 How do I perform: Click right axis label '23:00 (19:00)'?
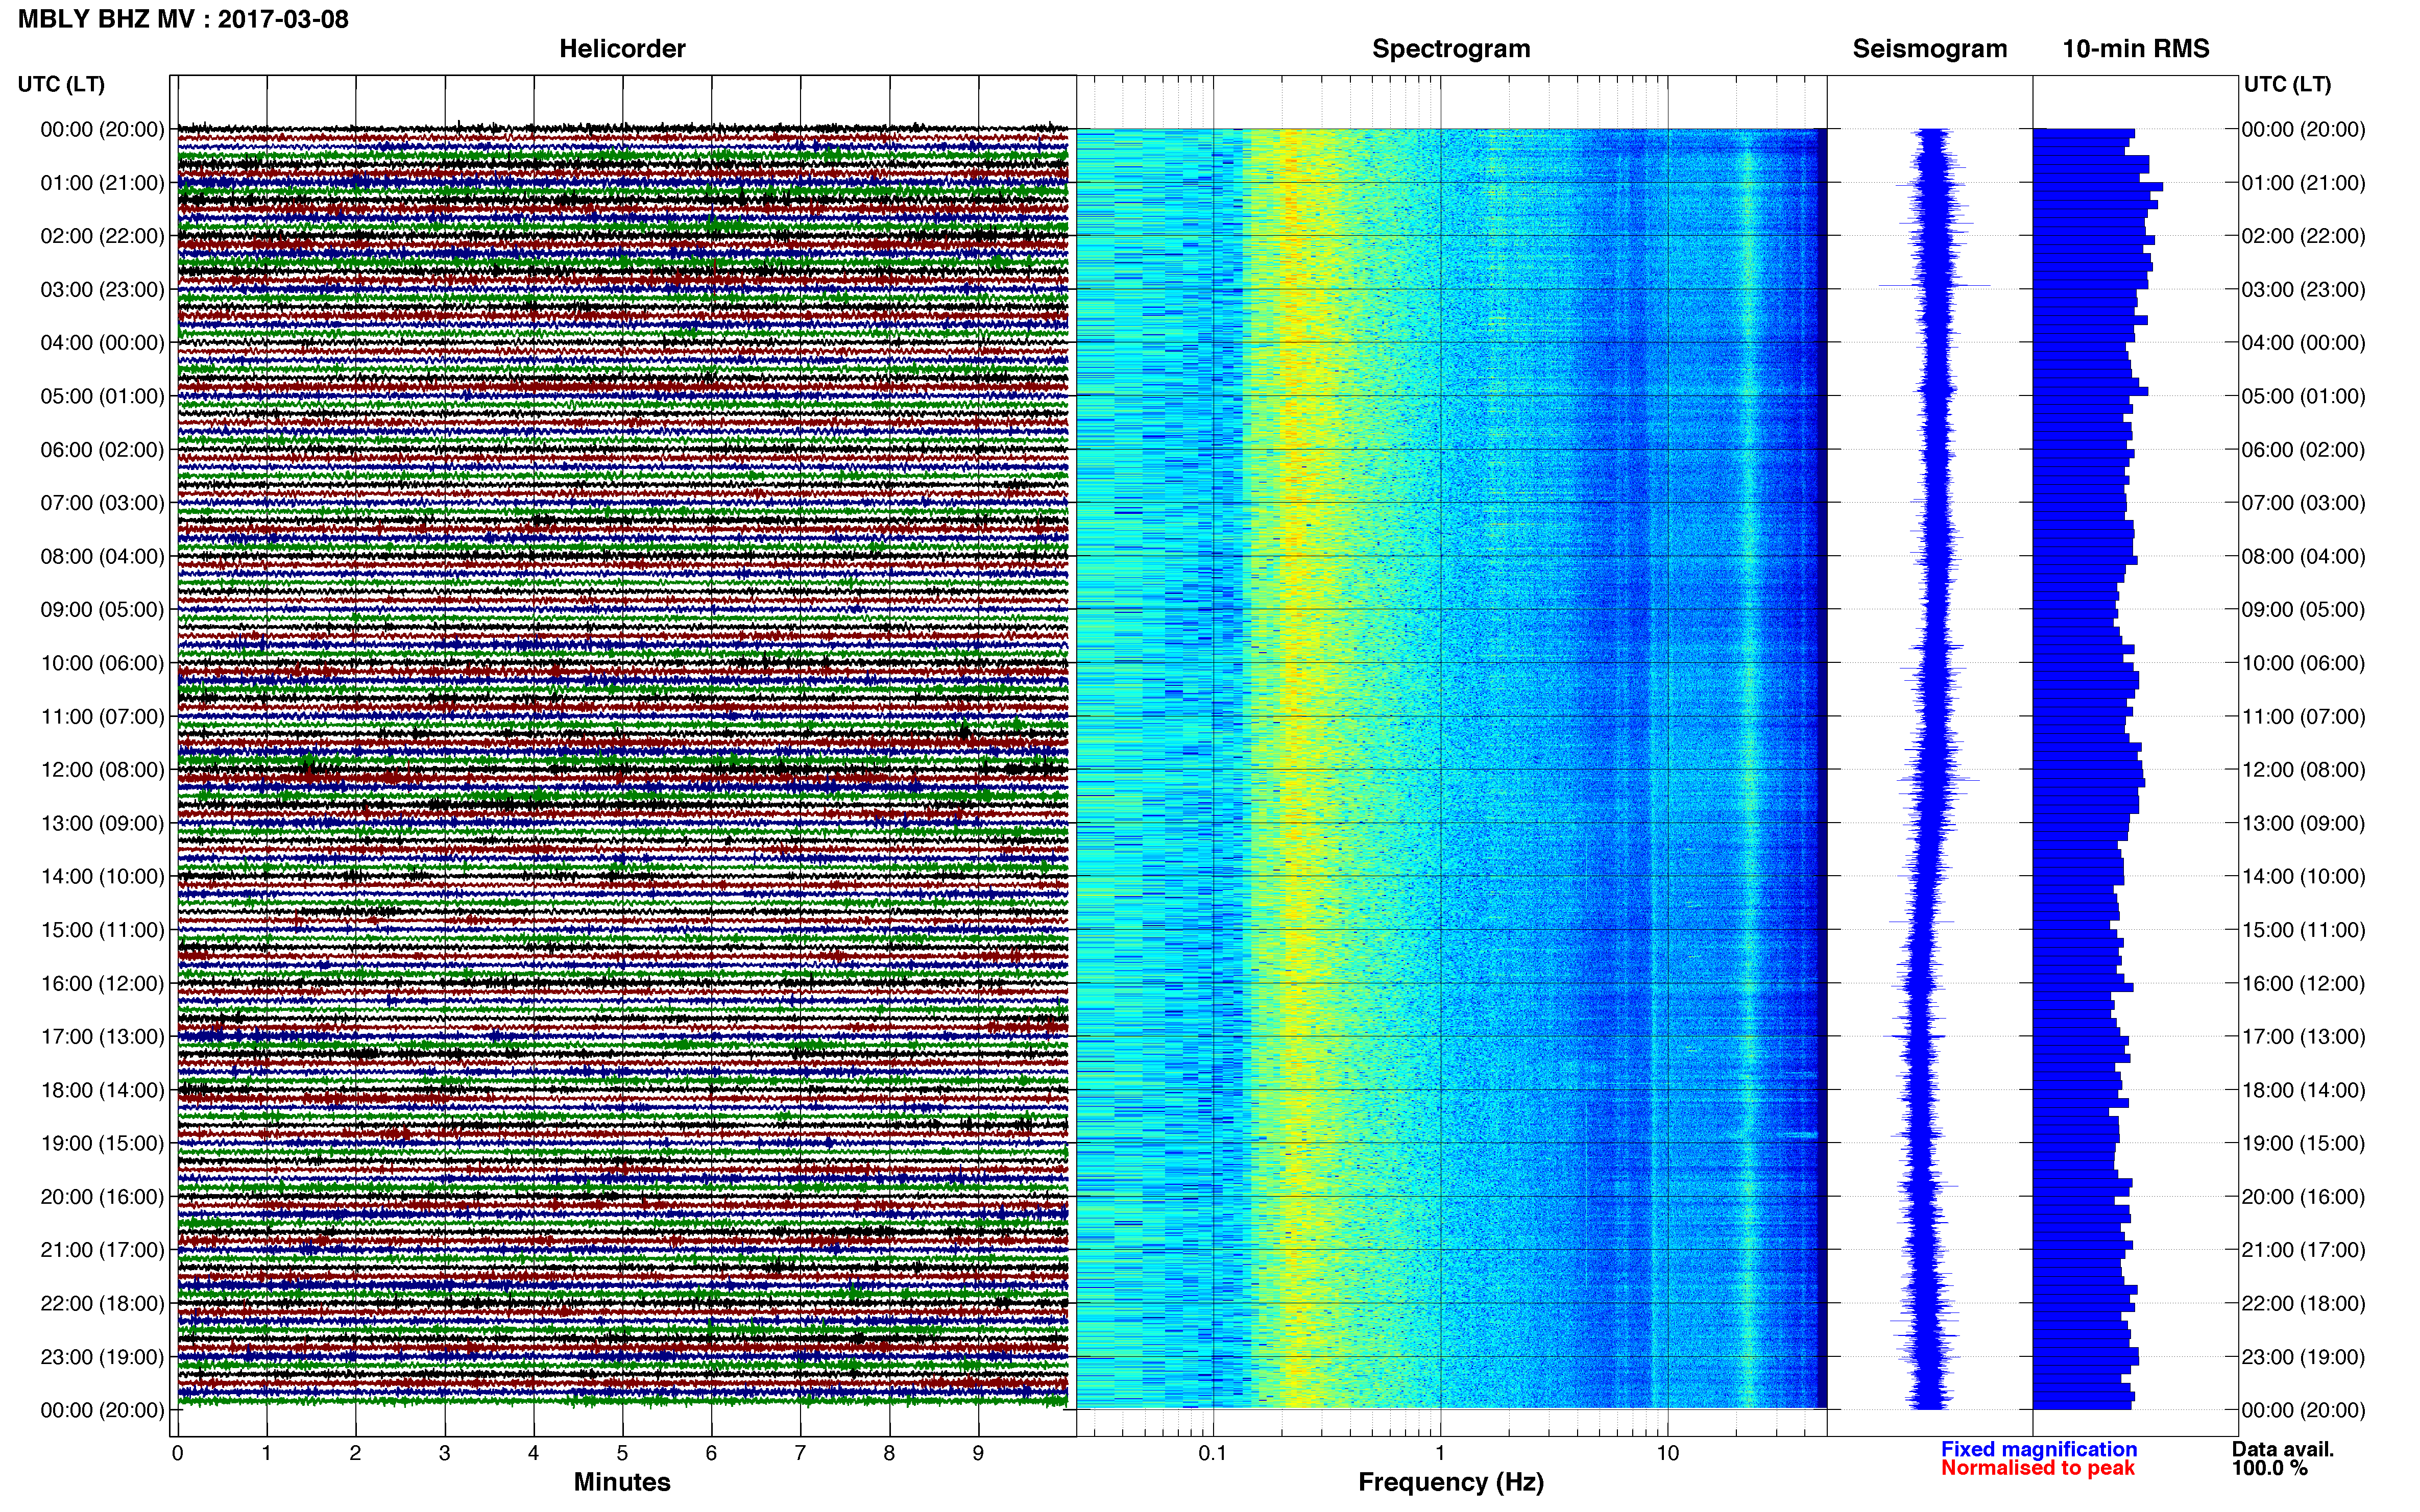point(2303,1357)
